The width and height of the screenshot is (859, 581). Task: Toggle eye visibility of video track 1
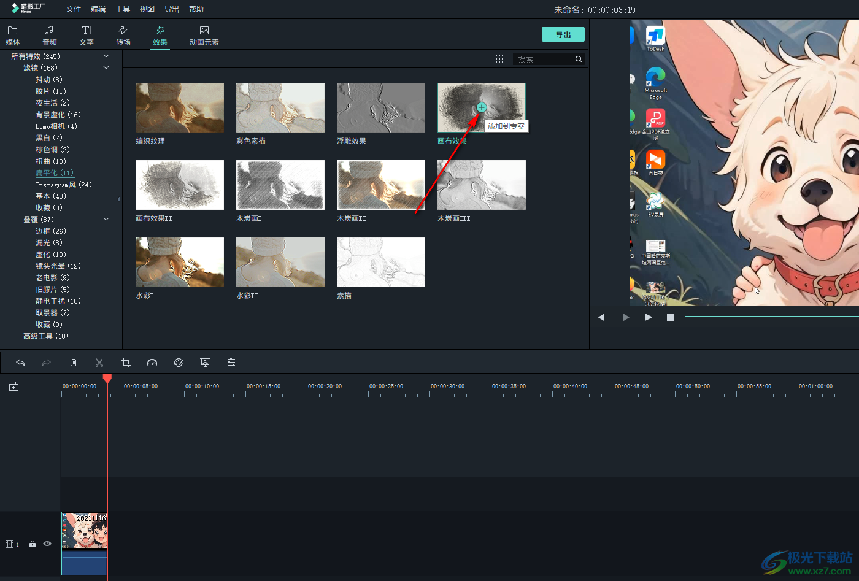click(47, 544)
